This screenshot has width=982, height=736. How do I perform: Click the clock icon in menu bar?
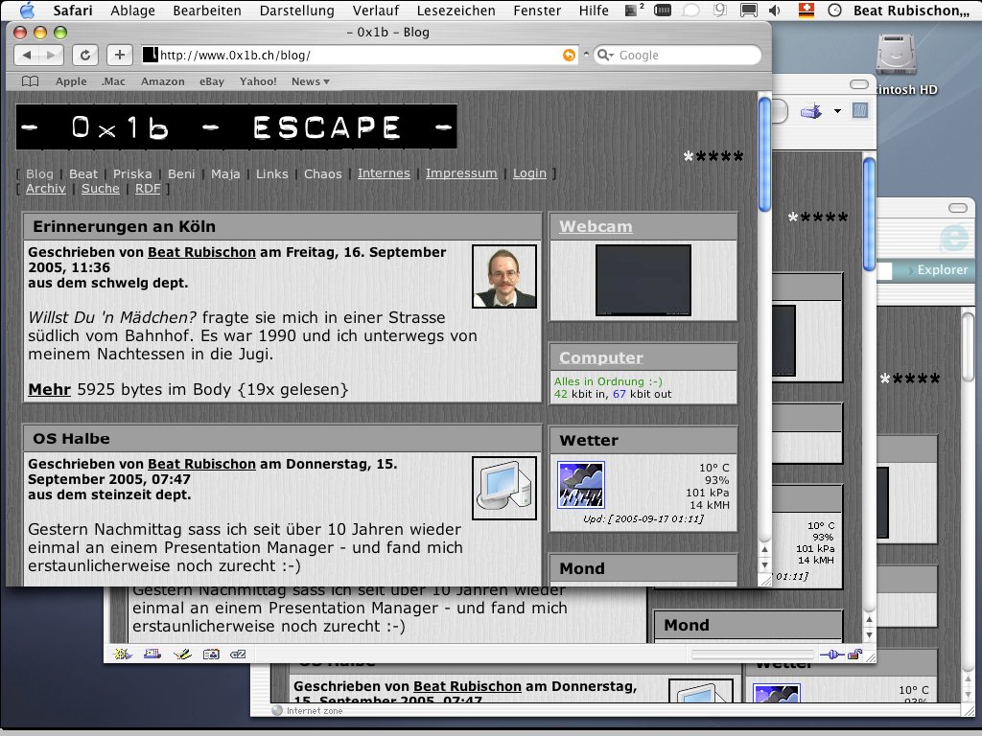click(835, 10)
